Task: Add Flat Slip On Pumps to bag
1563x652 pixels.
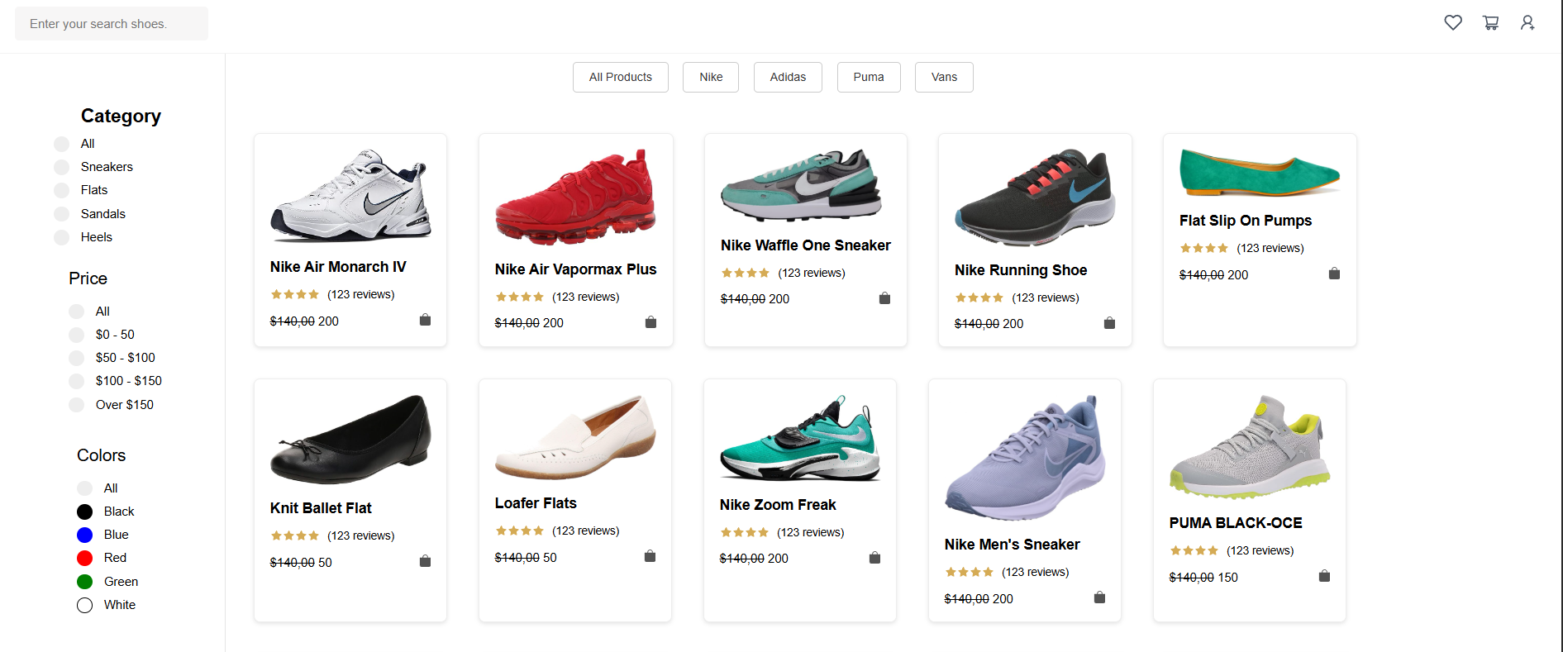Action: tap(1334, 274)
